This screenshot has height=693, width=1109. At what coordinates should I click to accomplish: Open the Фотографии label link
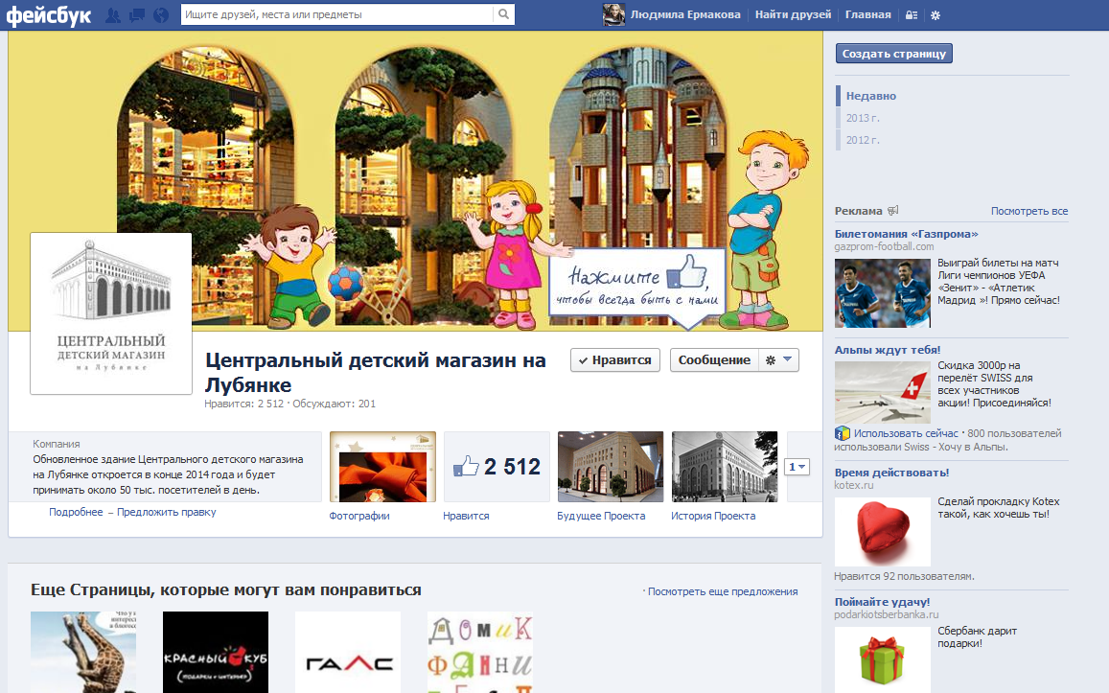click(359, 516)
